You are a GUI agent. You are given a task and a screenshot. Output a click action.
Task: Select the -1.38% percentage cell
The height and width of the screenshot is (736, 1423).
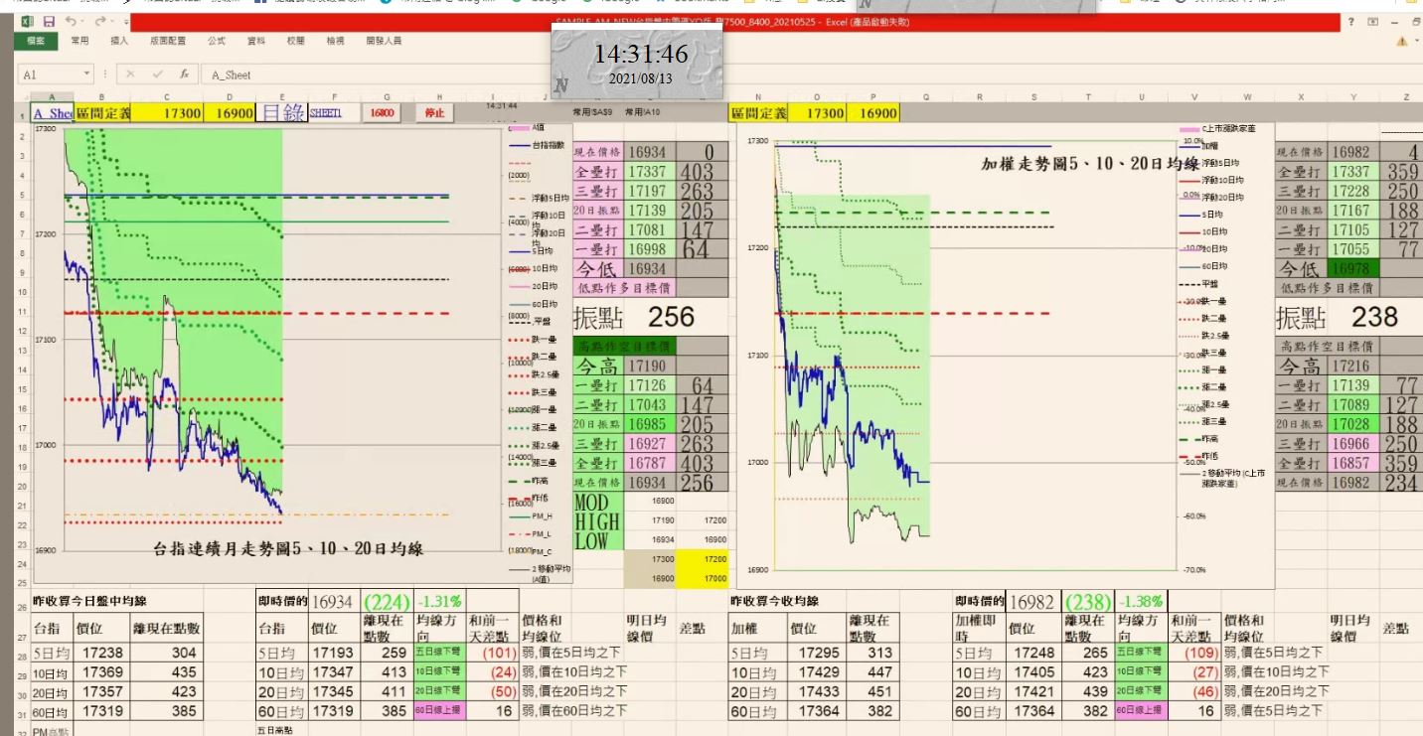tap(1141, 602)
